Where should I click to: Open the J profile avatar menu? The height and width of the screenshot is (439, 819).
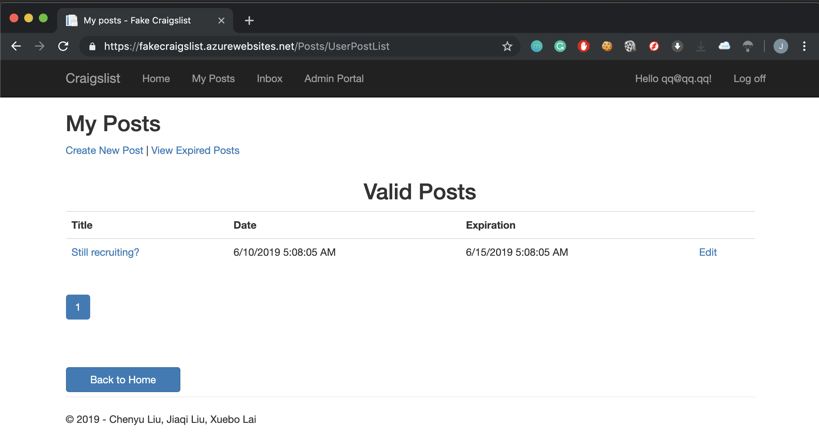tap(781, 46)
